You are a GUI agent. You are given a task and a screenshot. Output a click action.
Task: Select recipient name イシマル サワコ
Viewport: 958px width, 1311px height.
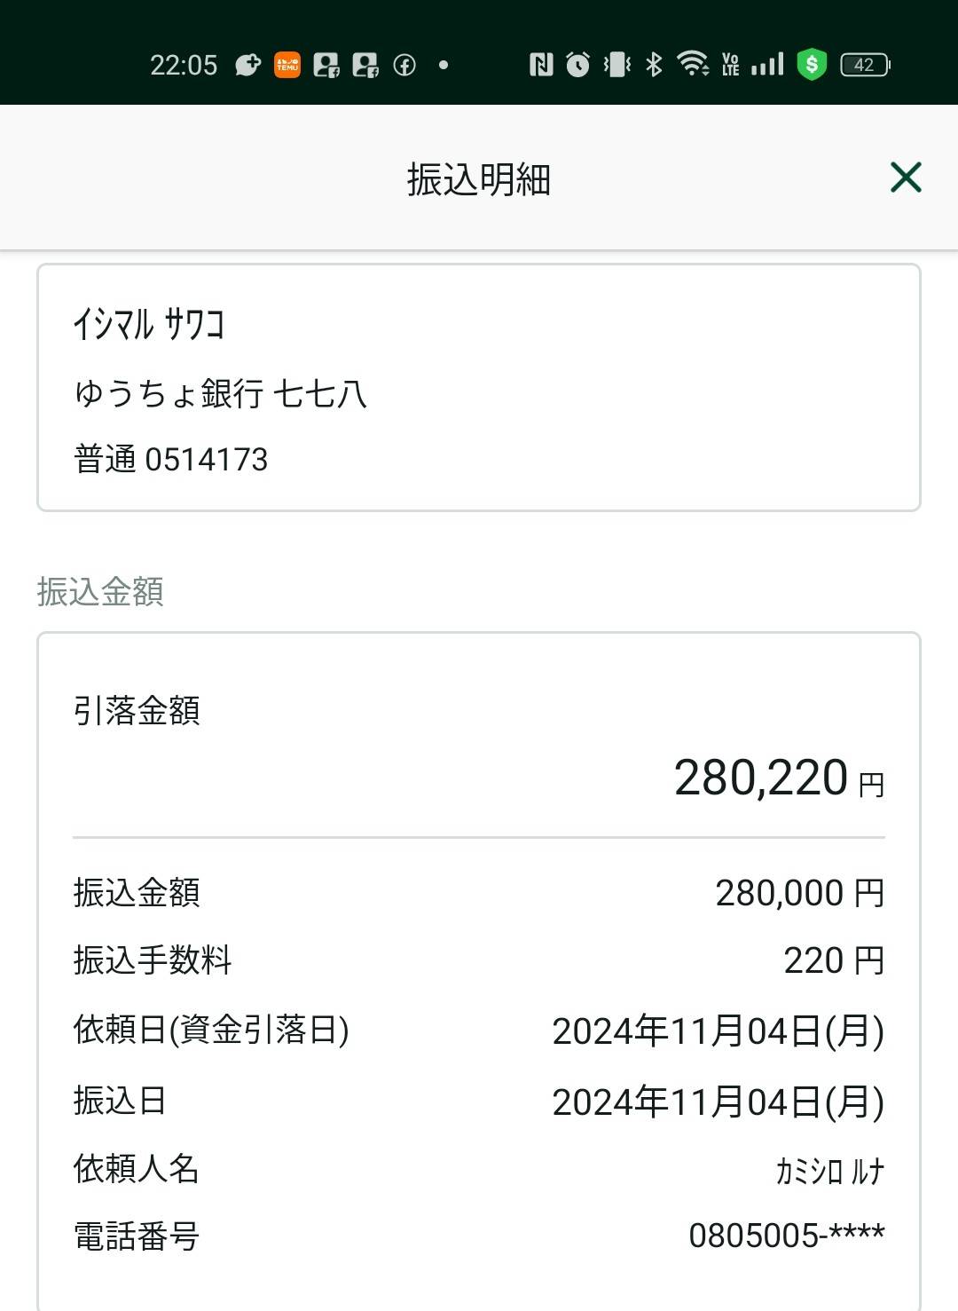[149, 324]
